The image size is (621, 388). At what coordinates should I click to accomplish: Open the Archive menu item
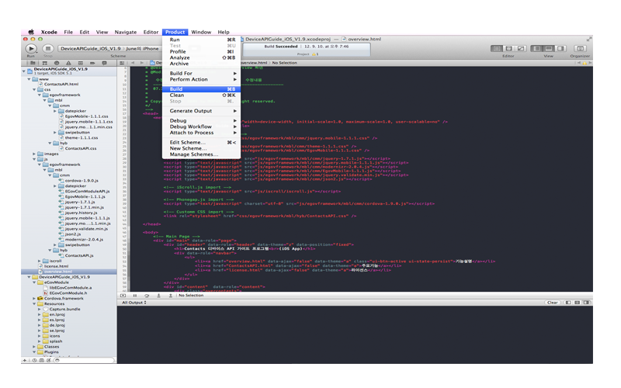point(179,64)
